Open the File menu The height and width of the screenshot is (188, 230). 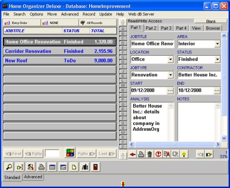(6, 14)
